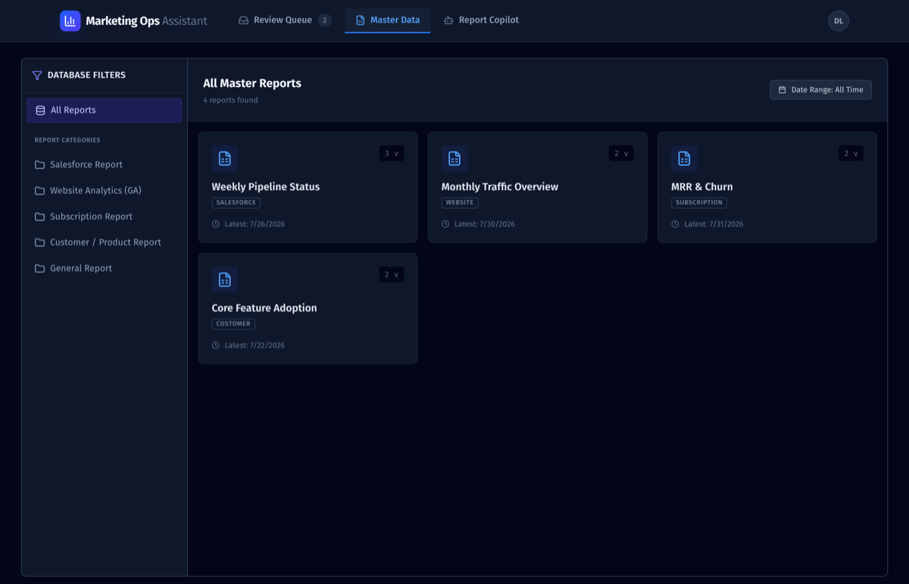Open the Date Range: All Time dropdown
The width and height of the screenshot is (909, 584).
(820, 89)
